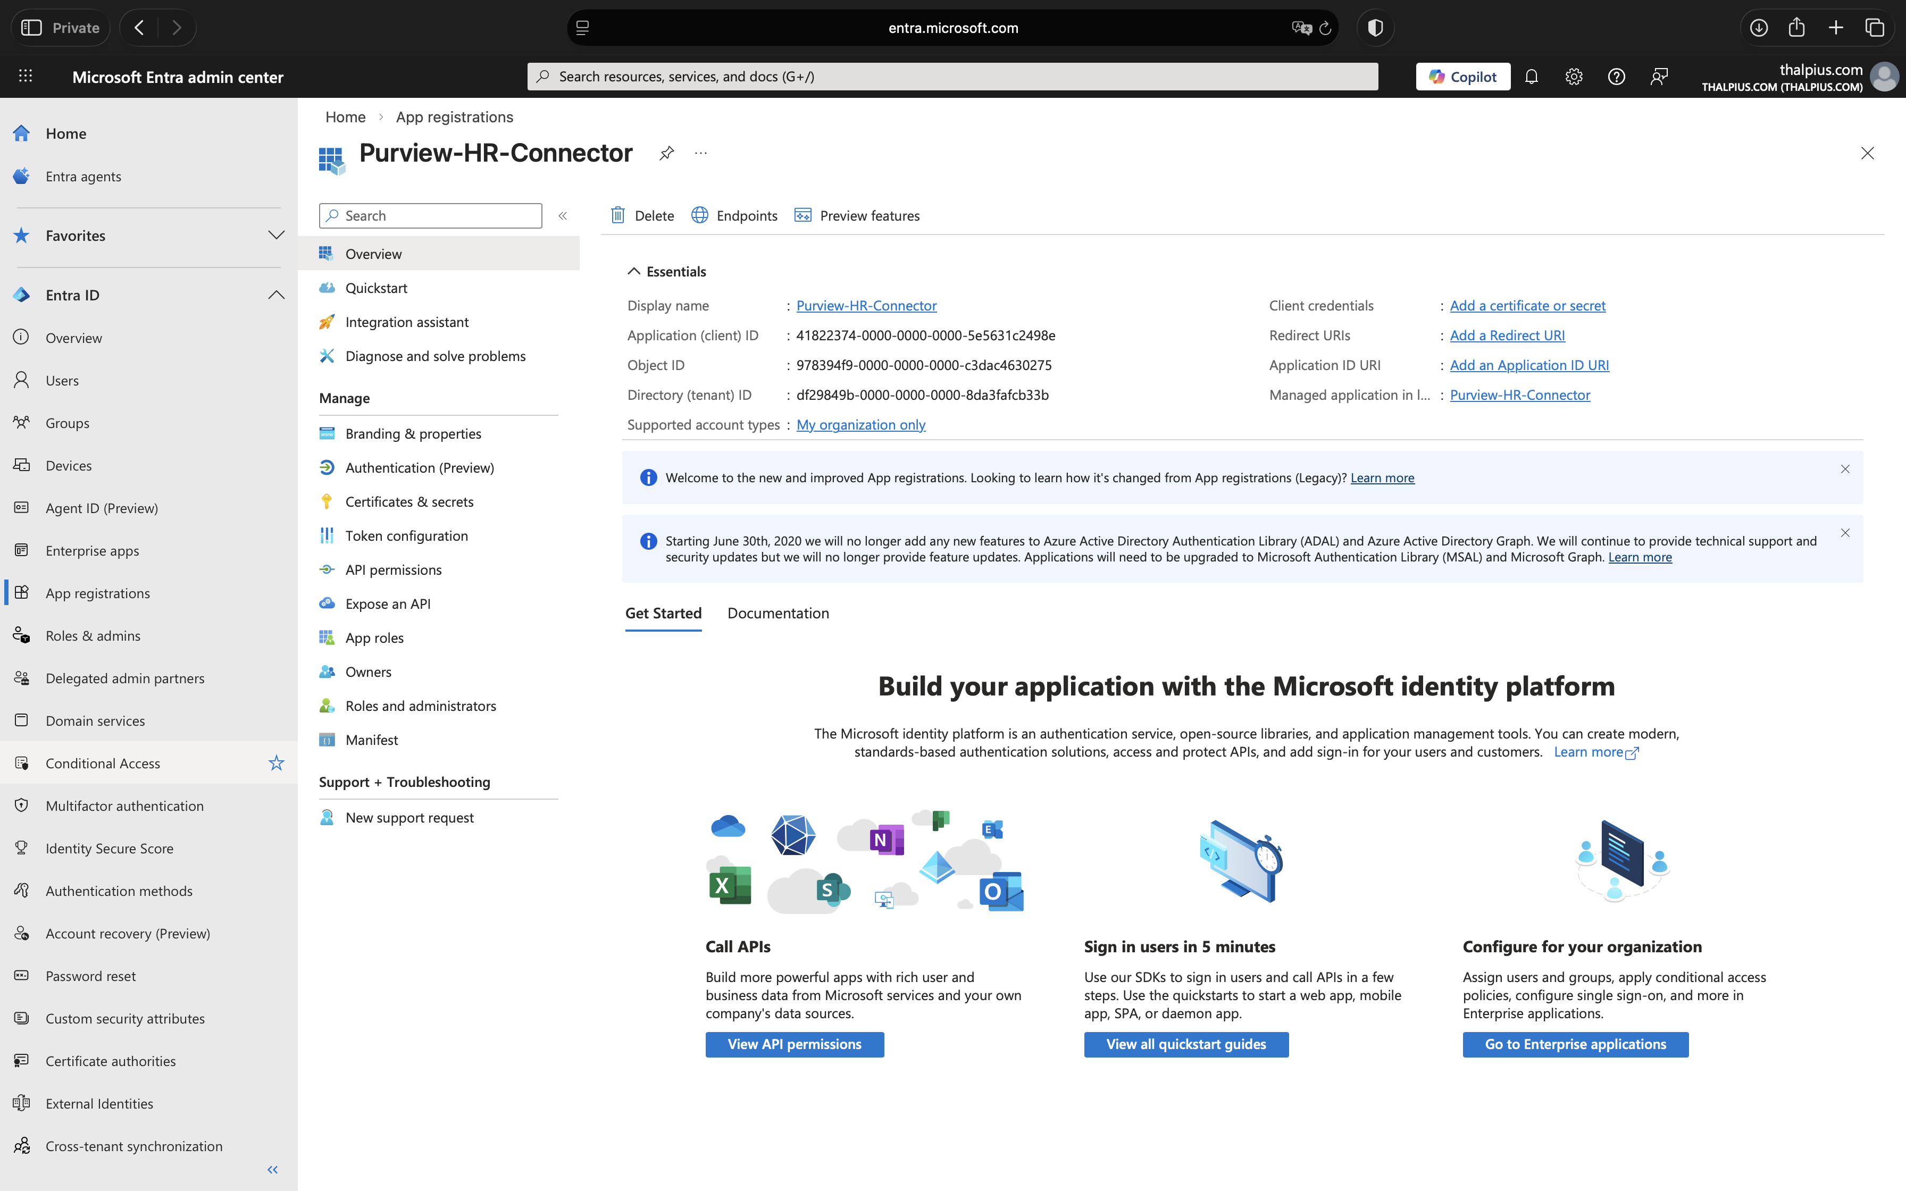This screenshot has width=1906, height=1191.
Task: Pin Purview-HR-Connector with the pin icon
Action: click(x=666, y=153)
